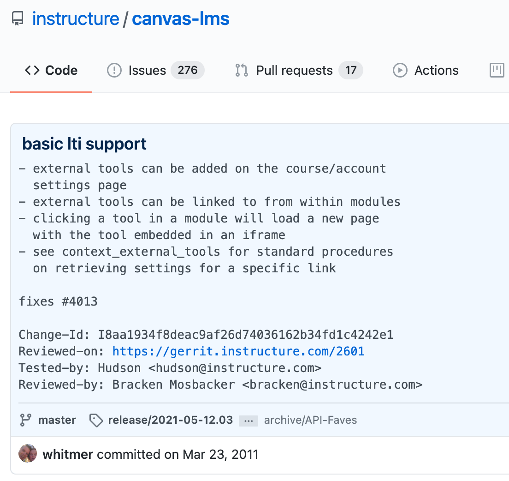
Task: Click the archive/API-Faves tag
Action: click(x=310, y=421)
